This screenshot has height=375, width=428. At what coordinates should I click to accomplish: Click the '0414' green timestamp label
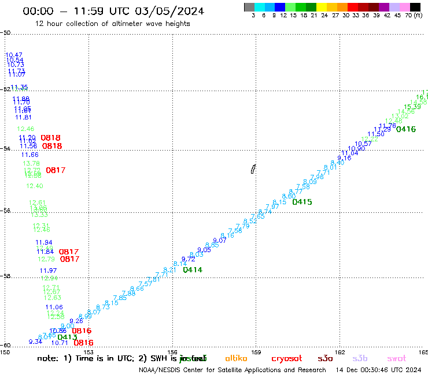193,270
